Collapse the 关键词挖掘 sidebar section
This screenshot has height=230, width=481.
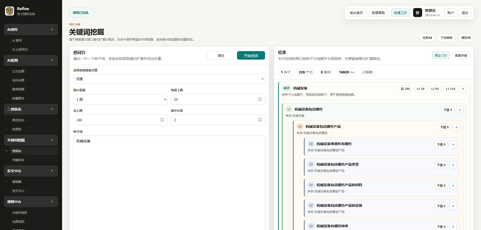pyautogui.click(x=31, y=140)
